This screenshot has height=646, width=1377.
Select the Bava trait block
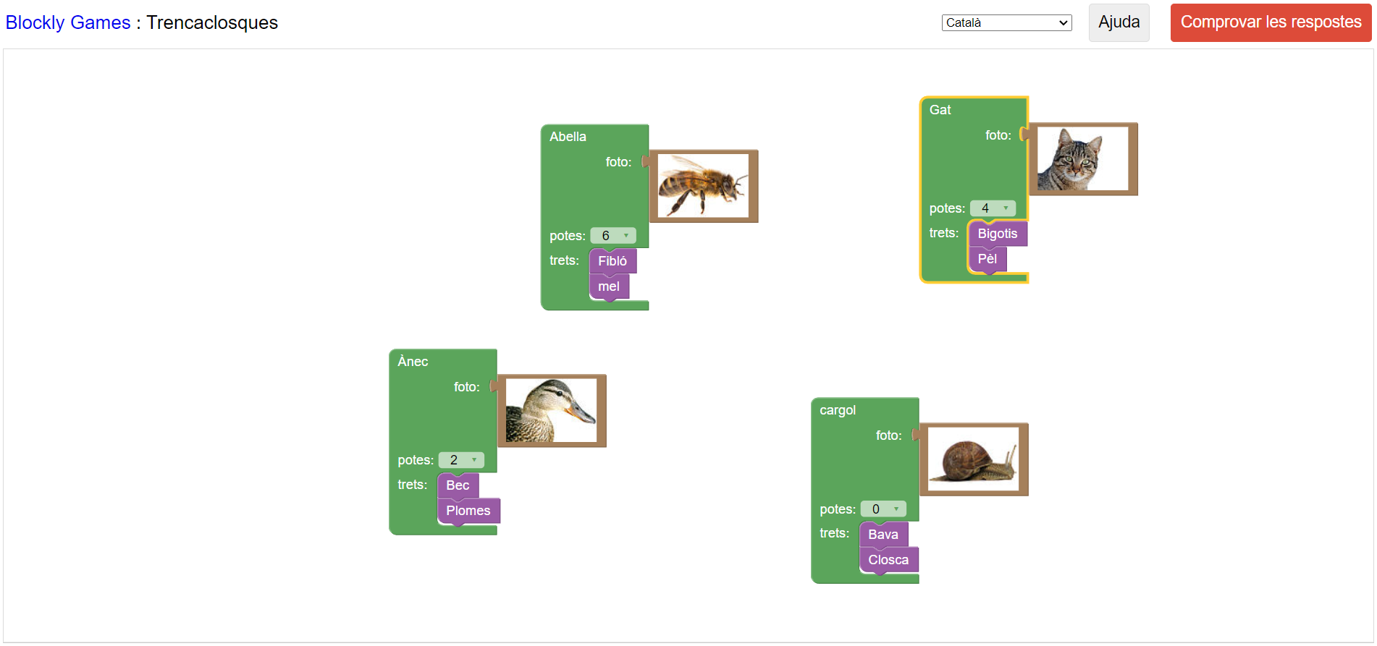click(883, 535)
